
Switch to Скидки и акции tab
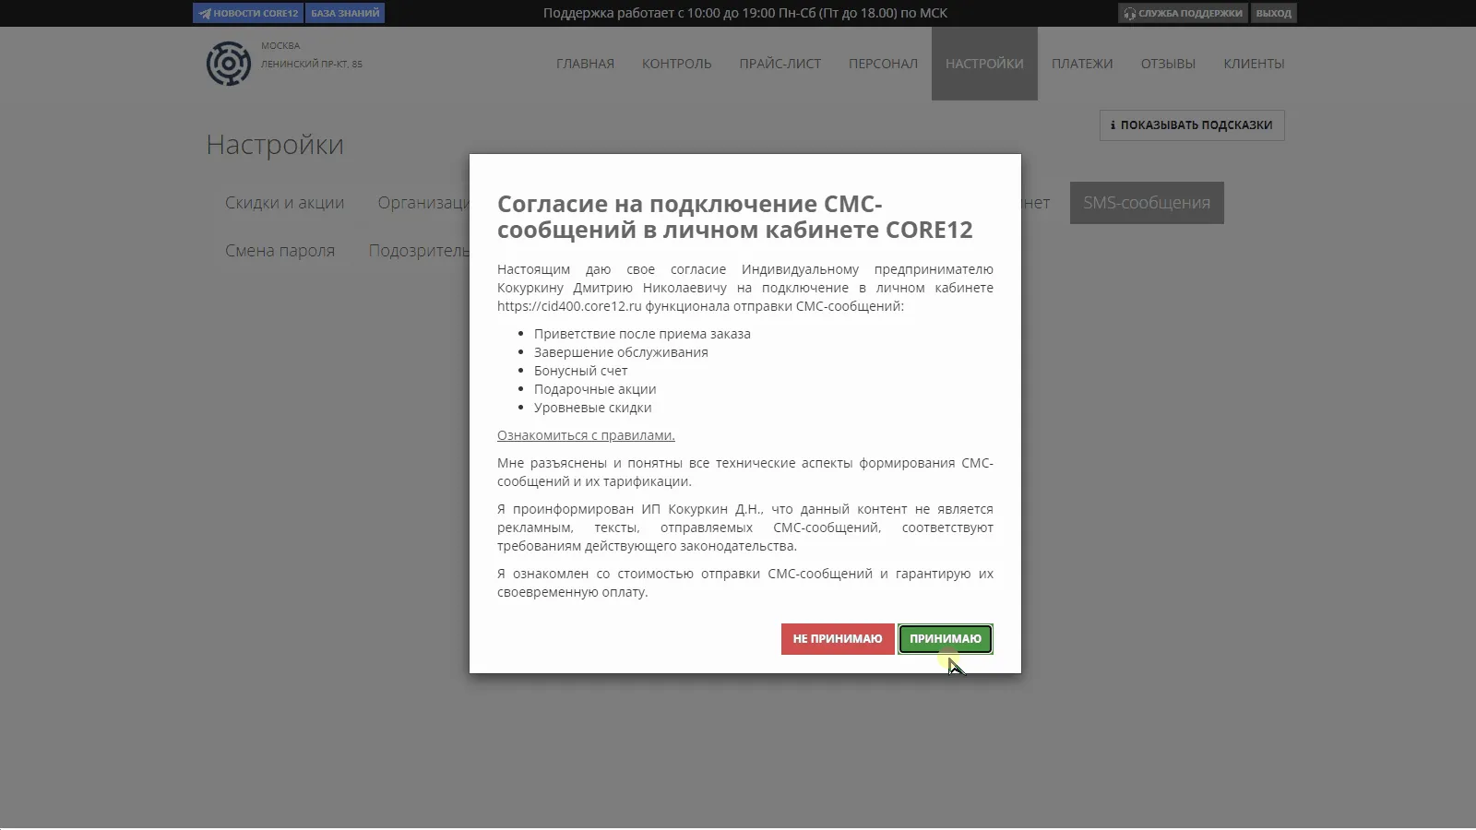[284, 203]
